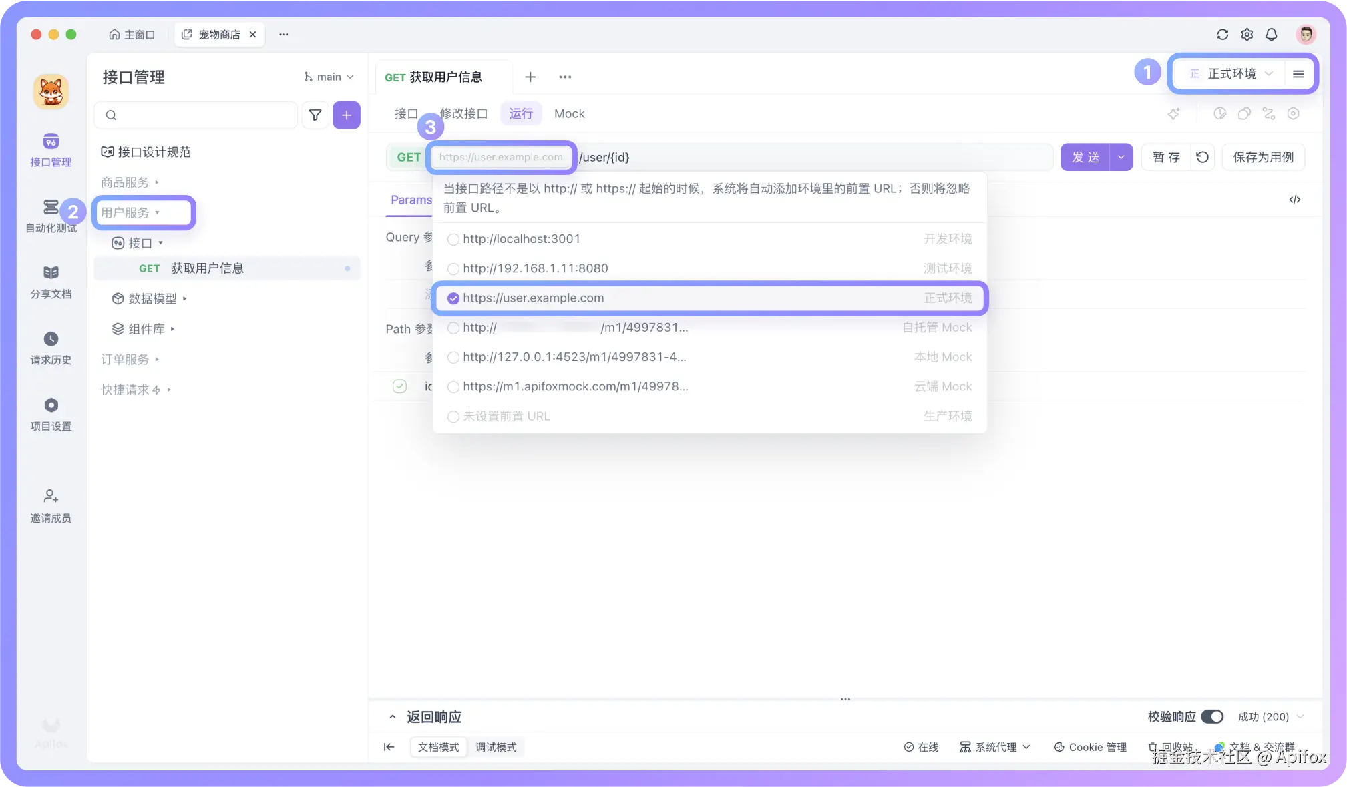Viewport: 1347px width, 787px height.
Task: Uncheck the id path parameter checkbox
Action: (x=399, y=386)
